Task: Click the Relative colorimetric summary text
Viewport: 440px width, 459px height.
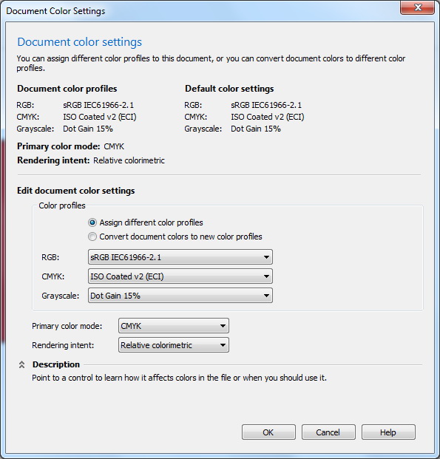Action: click(x=129, y=160)
